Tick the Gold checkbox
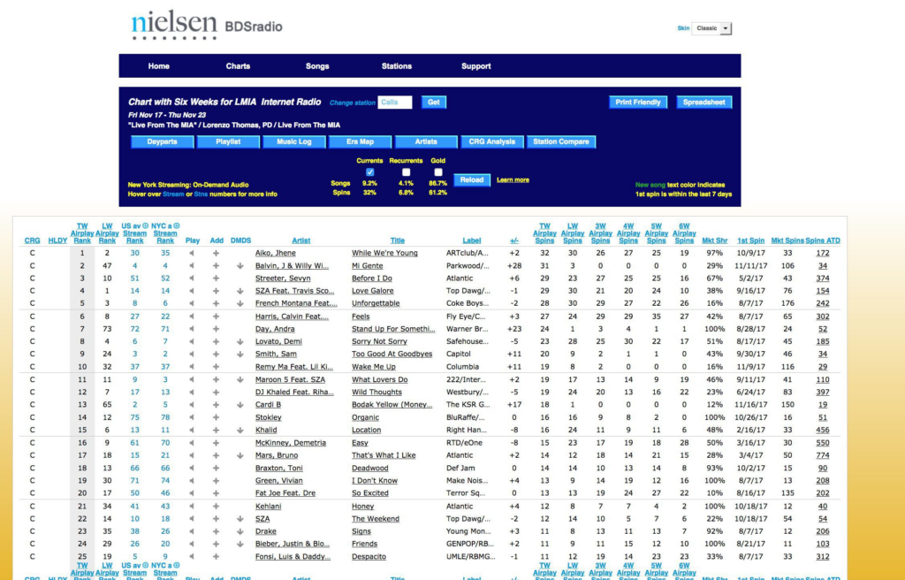The image size is (905, 580). click(438, 172)
